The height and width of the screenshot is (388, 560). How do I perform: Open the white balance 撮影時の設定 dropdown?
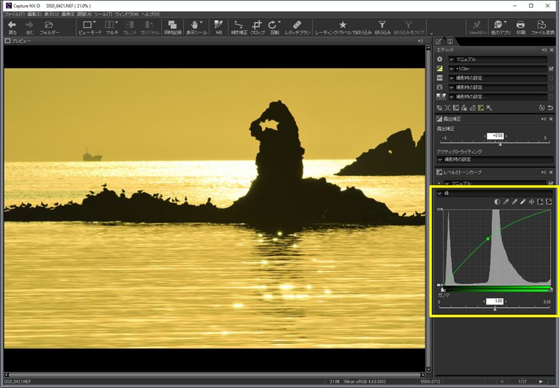tap(498, 78)
